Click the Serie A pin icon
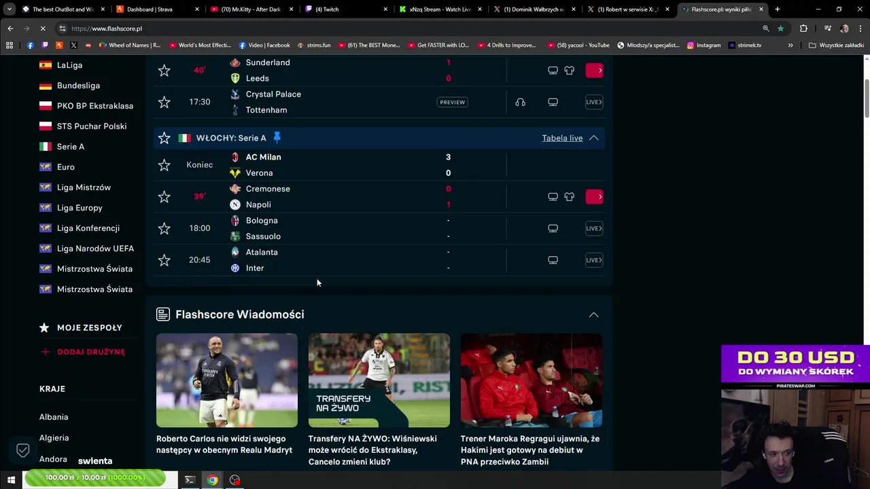This screenshot has width=870, height=489. (x=277, y=137)
